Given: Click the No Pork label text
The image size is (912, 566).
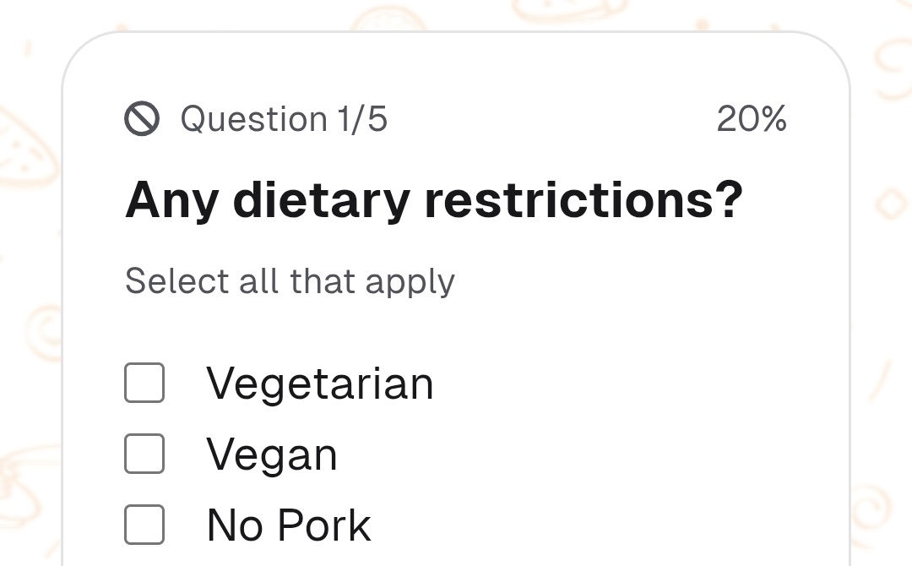Looking at the screenshot, I should coord(288,525).
